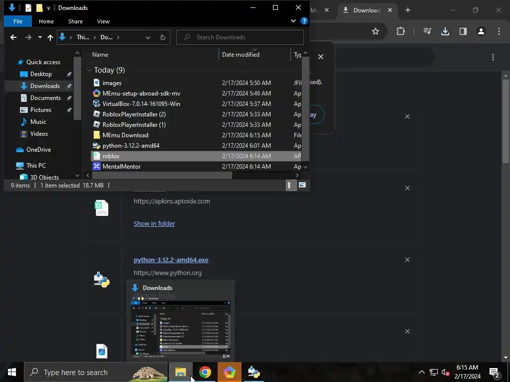Select RobloxPlayerInstaller (1) file icon
510x382 pixels.
point(97,124)
